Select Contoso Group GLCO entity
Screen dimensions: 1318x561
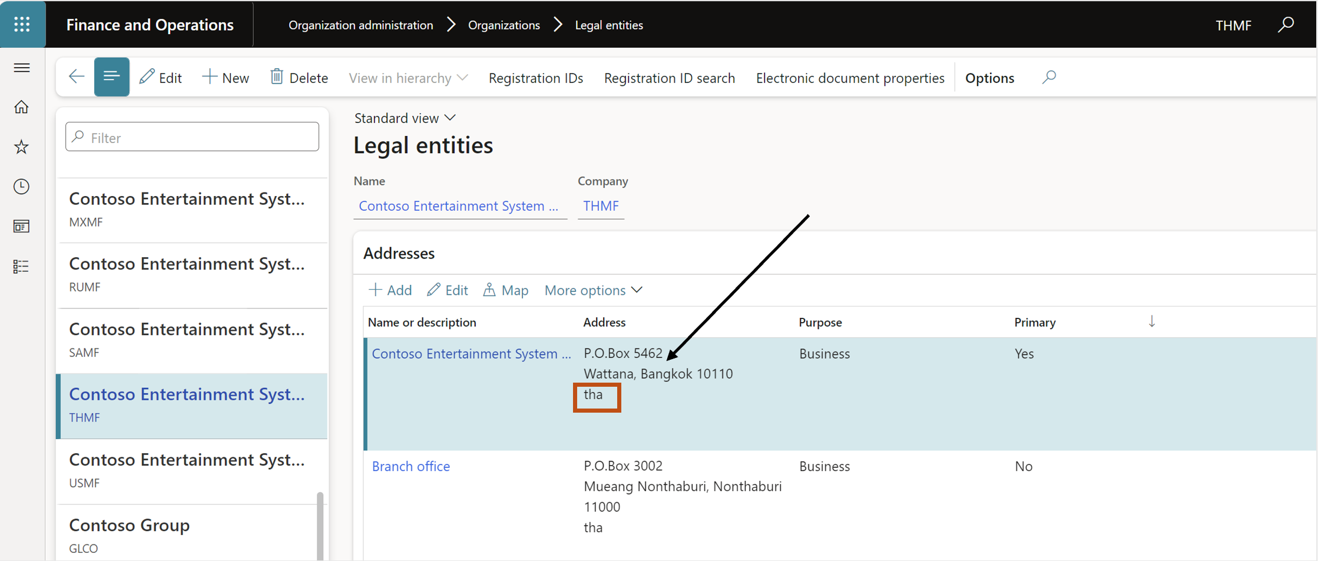[188, 533]
